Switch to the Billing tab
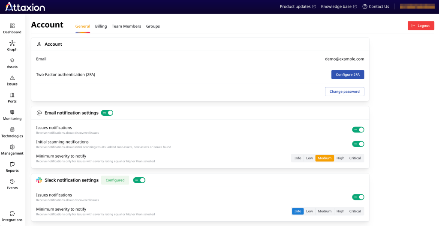Screen dimensions: 439x226 tap(101, 26)
